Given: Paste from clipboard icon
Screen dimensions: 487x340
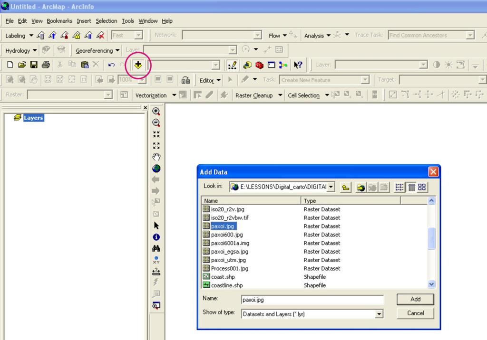Looking at the screenshot, I should pos(85,65).
